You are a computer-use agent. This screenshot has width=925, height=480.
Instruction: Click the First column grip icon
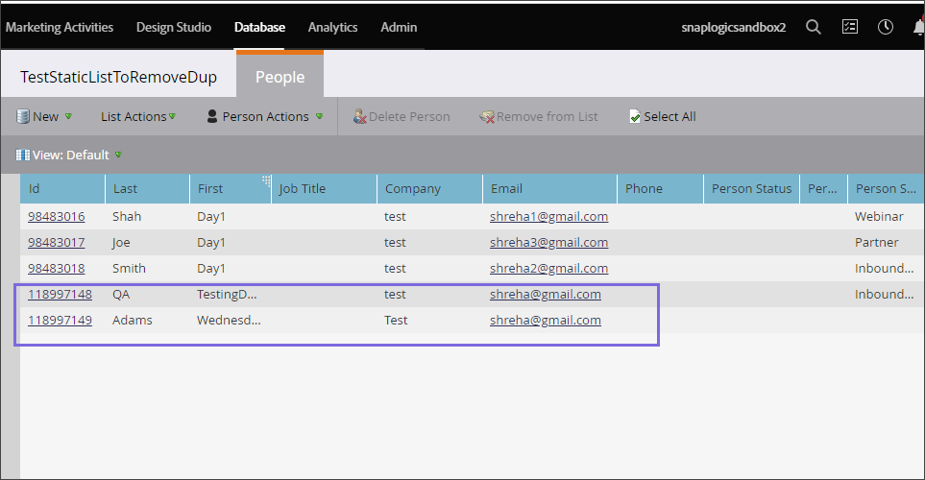[266, 180]
